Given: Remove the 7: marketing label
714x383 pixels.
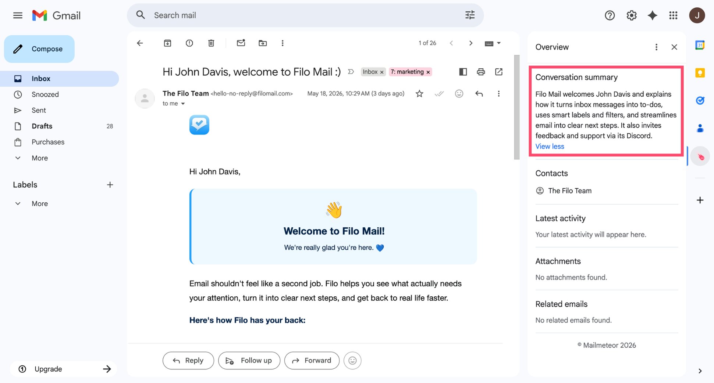Looking at the screenshot, I should click(x=428, y=72).
